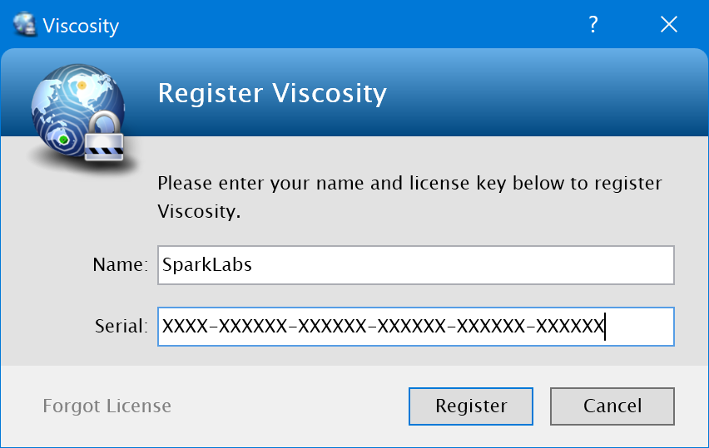Open the Forgot License link

pyautogui.click(x=107, y=406)
